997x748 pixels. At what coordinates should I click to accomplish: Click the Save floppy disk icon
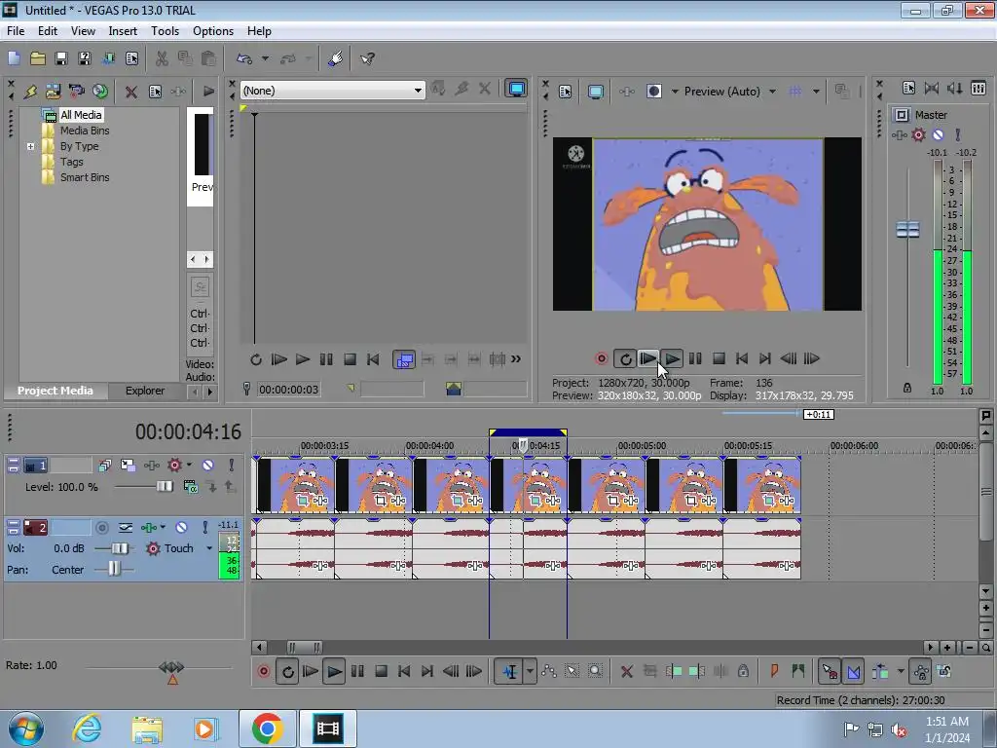(61, 58)
